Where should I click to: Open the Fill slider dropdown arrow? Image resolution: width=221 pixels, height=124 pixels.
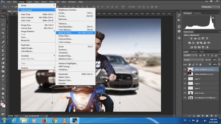point(219,64)
